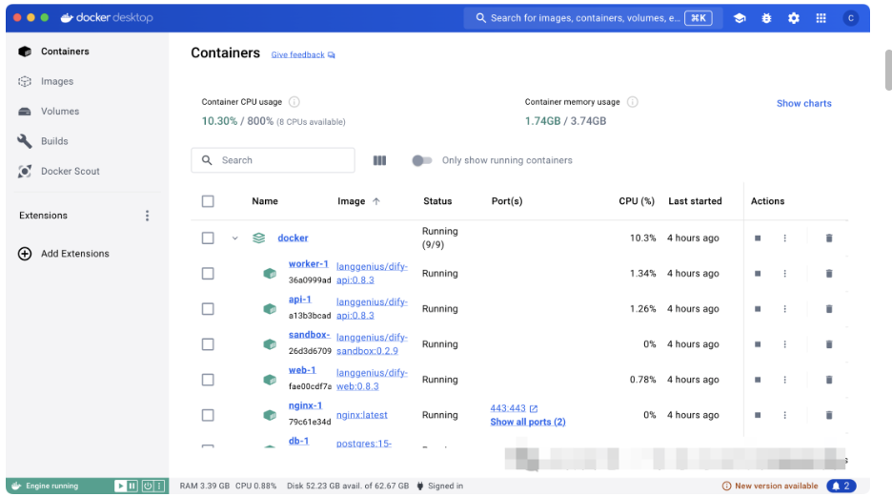The width and height of the screenshot is (892, 497).
Task: Stop the docker compose stack
Action: 758,238
